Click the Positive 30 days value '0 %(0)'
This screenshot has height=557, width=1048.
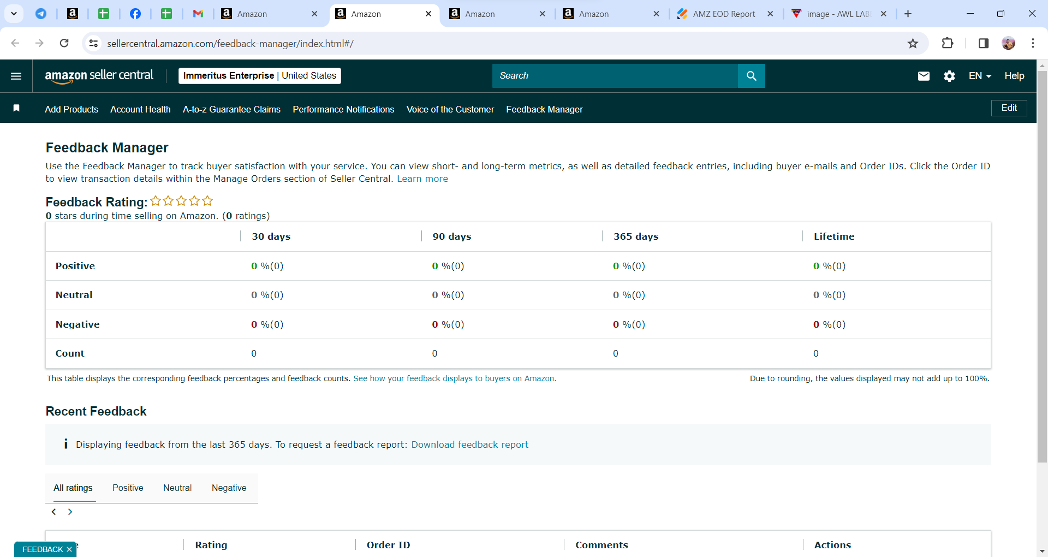[267, 266]
